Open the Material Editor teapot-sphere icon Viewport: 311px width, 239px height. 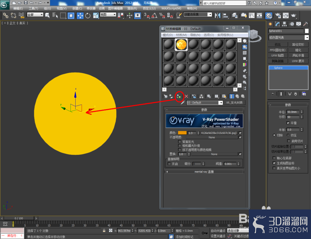pos(269,16)
